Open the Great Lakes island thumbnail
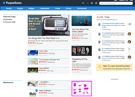The height and width of the screenshot is (97, 135). (82, 21)
